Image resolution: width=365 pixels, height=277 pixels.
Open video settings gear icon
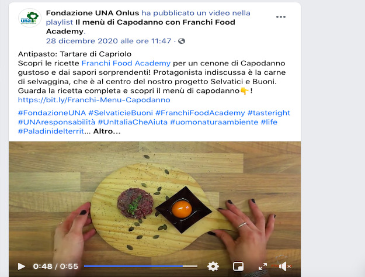[x=213, y=266]
